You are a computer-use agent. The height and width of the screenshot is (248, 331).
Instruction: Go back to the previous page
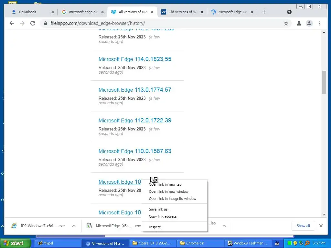pos(12,23)
